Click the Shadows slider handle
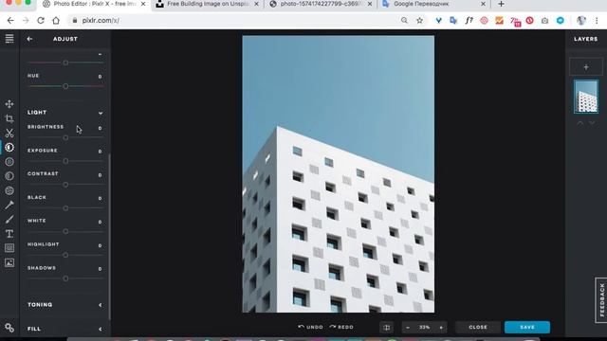 (65, 278)
